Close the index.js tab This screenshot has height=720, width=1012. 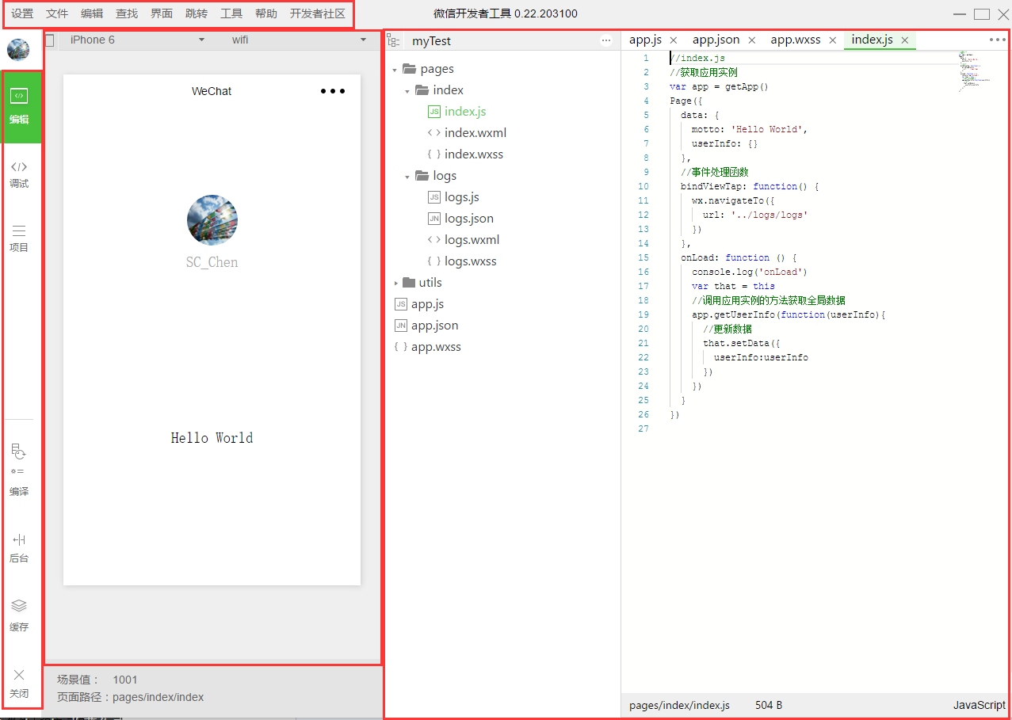pos(904,40)
